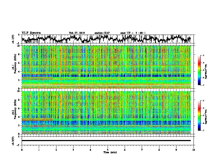Click the "ch.1(V)" axis label at top
Image resolution: width=218 pixels, height=168 pixels.
pos(13,39)
